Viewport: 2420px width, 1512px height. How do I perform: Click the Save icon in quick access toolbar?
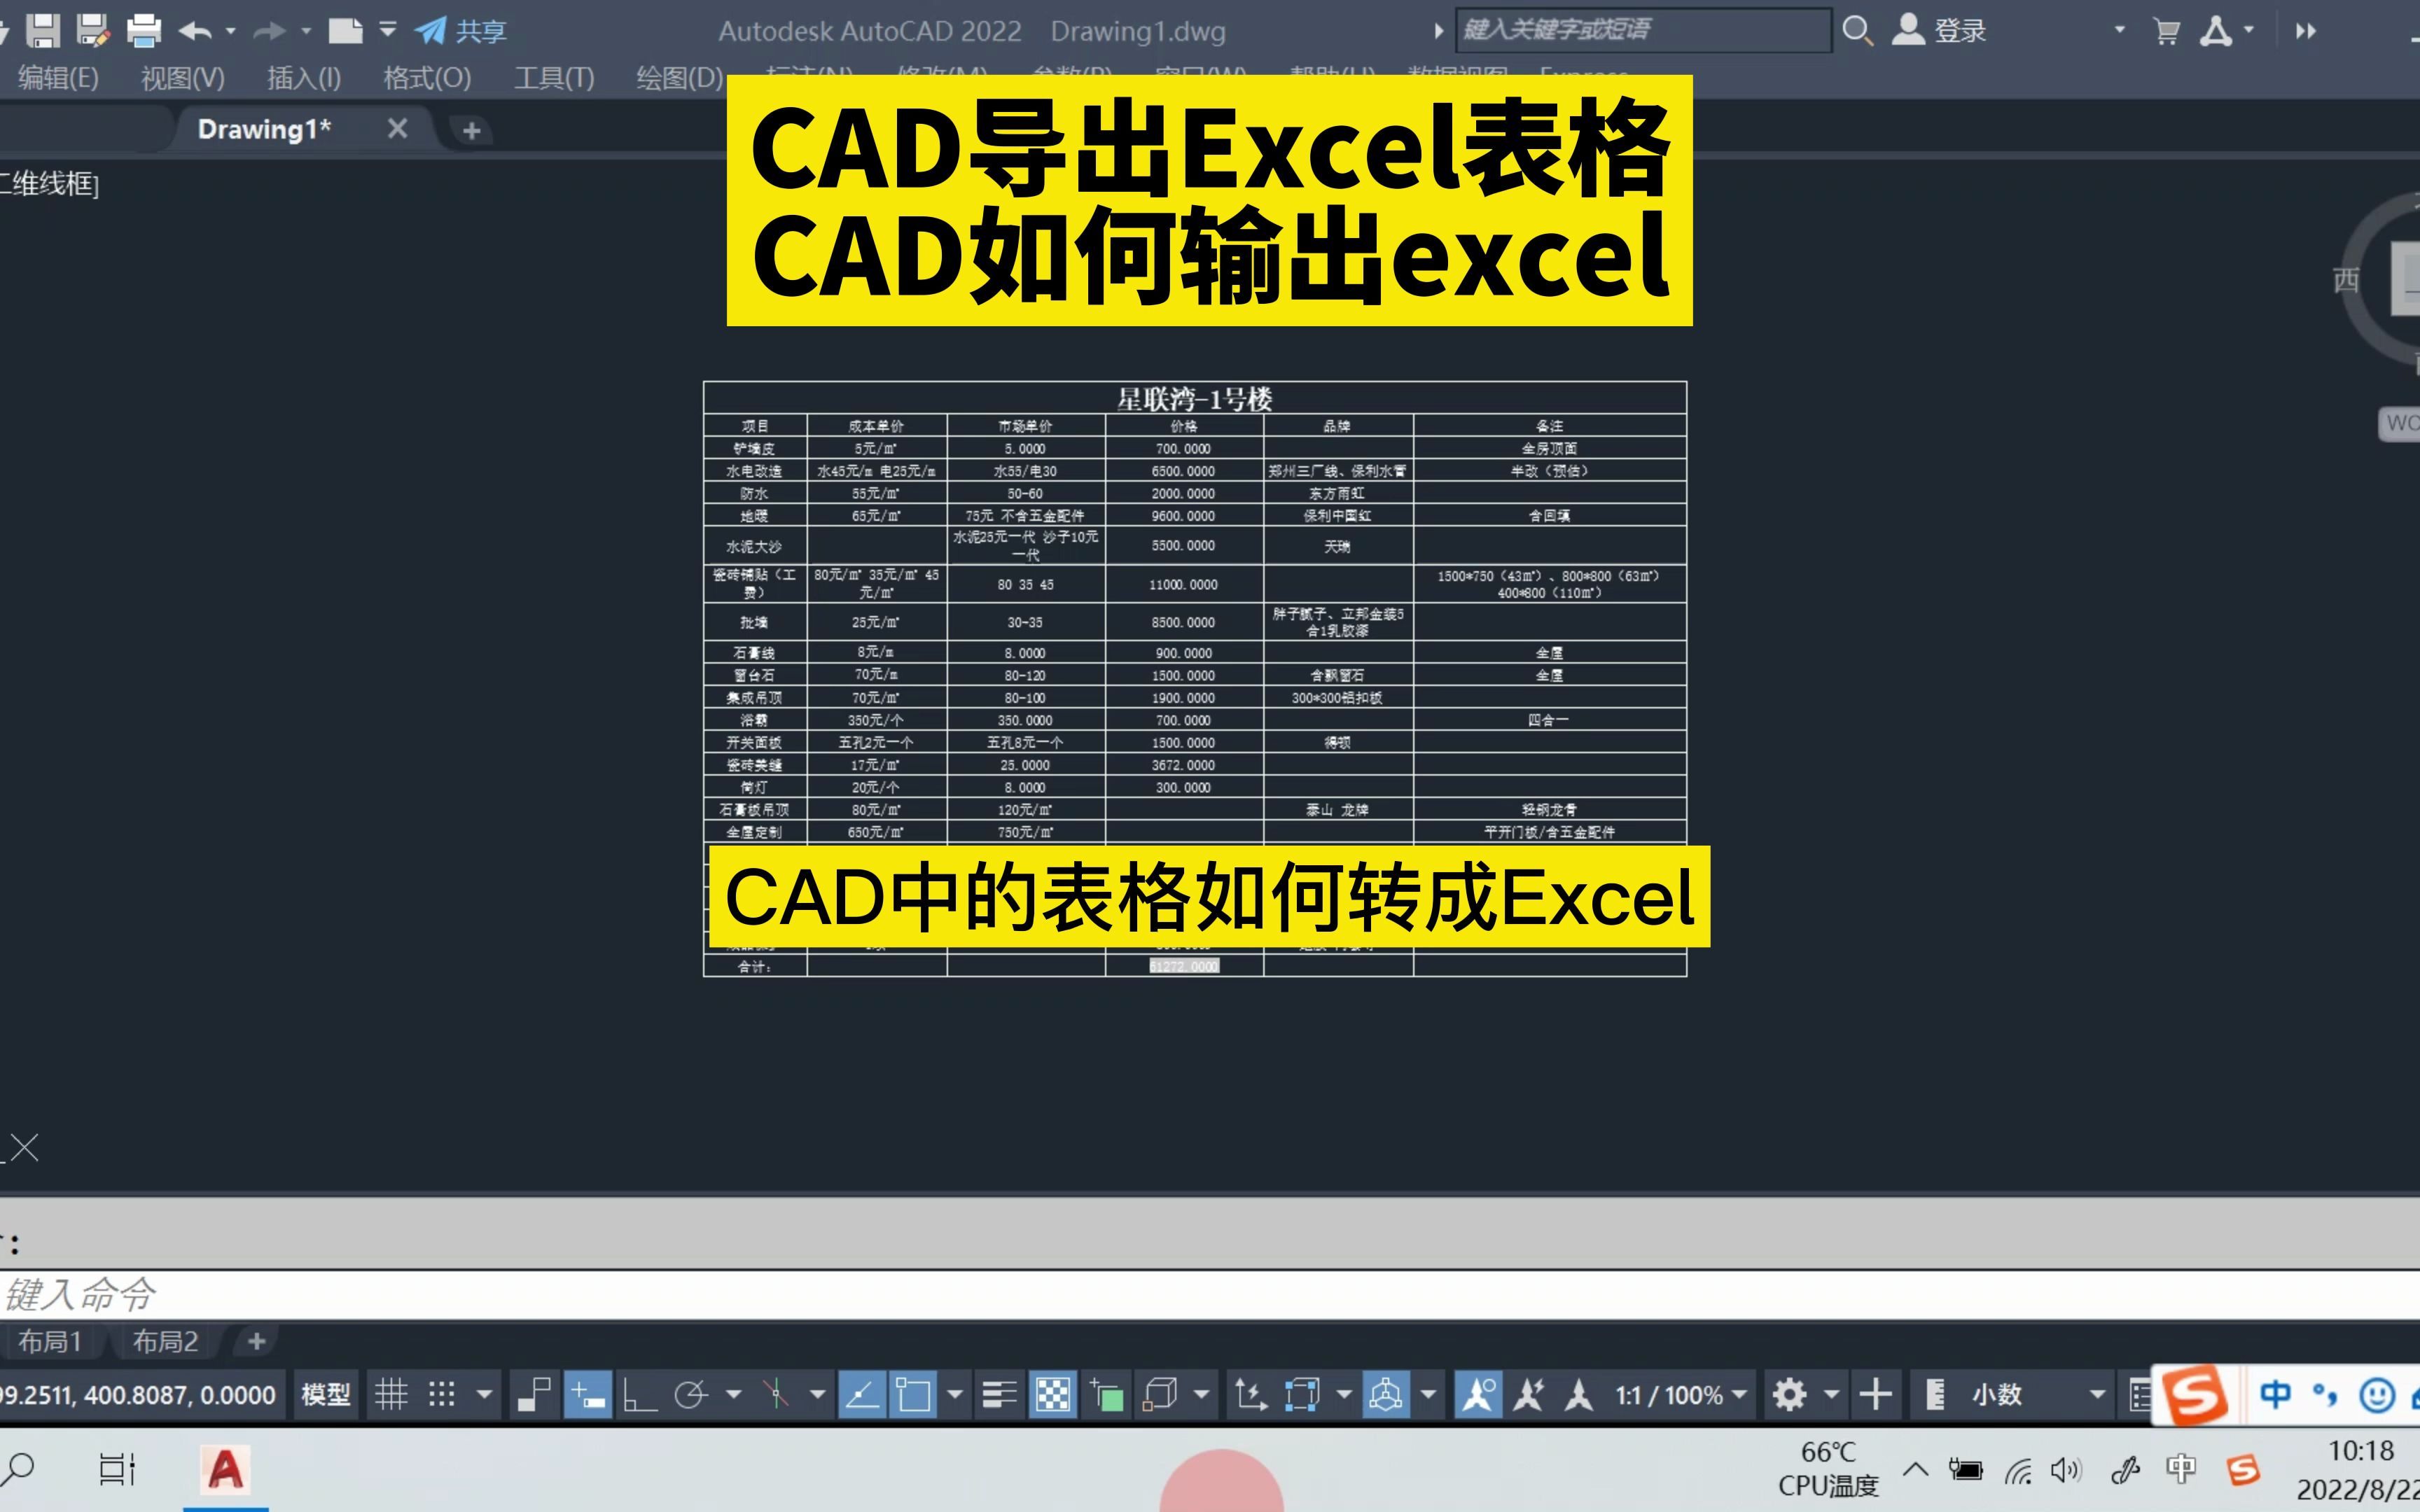coord(43,30)
